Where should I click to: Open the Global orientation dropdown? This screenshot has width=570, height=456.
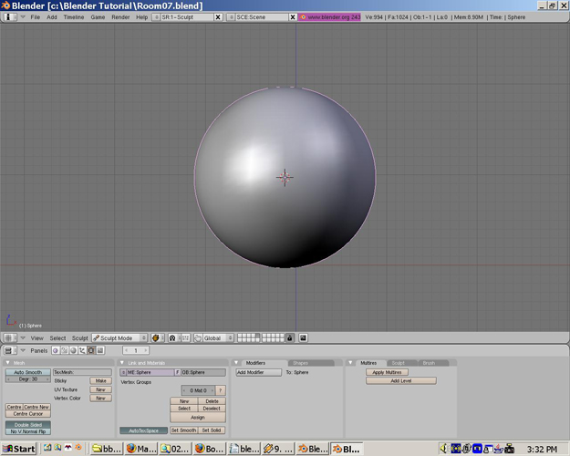point(218,338)
